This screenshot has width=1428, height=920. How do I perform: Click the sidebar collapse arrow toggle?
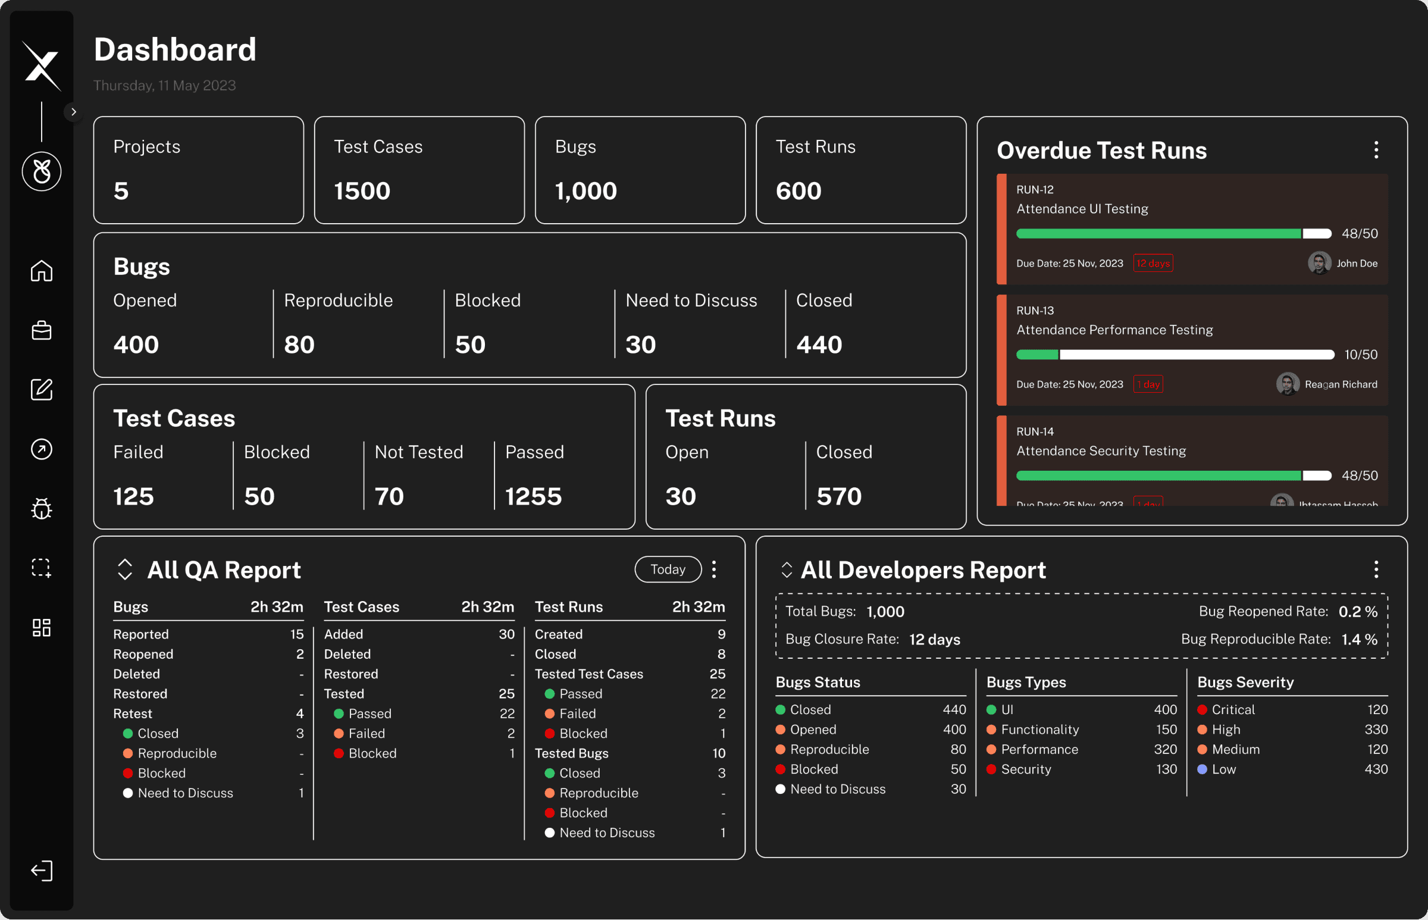[72, 111]
